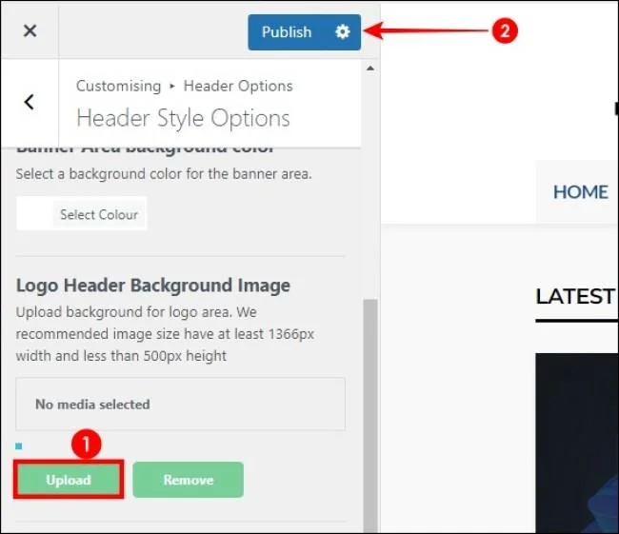
Task: Click the scrollbar up arrow
Action: [369, 69]
